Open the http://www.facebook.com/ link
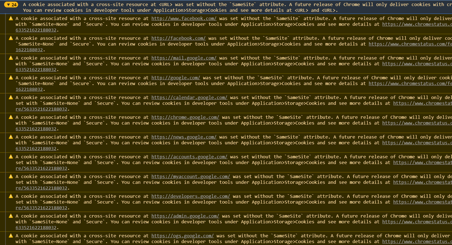This screenshot has height=245, width=452. coord(184,18)
